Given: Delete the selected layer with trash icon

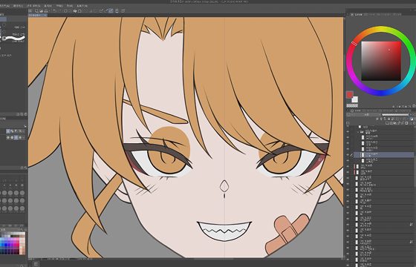Looking at the screenshot, I should (415, 123).
